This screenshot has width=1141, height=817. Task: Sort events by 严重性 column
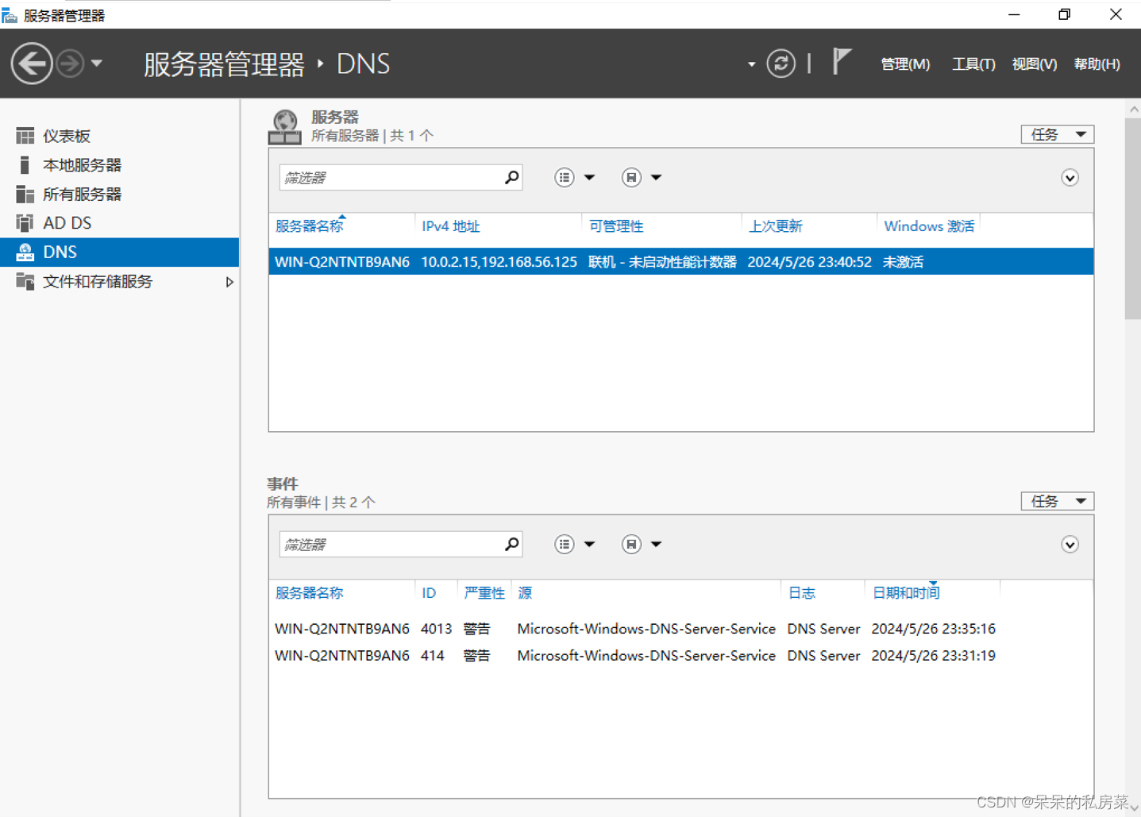tap(484, 593)
